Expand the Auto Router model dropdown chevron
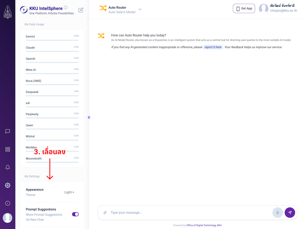306x229 pixels. 140,9
